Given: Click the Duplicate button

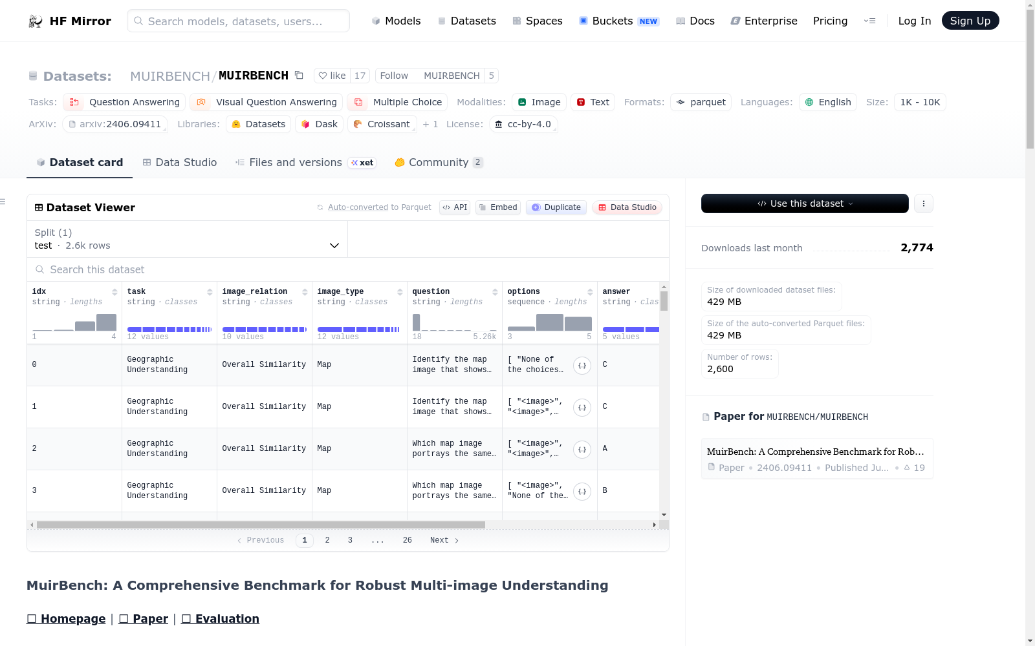Looking at the screenshot, I should [556, 207].
